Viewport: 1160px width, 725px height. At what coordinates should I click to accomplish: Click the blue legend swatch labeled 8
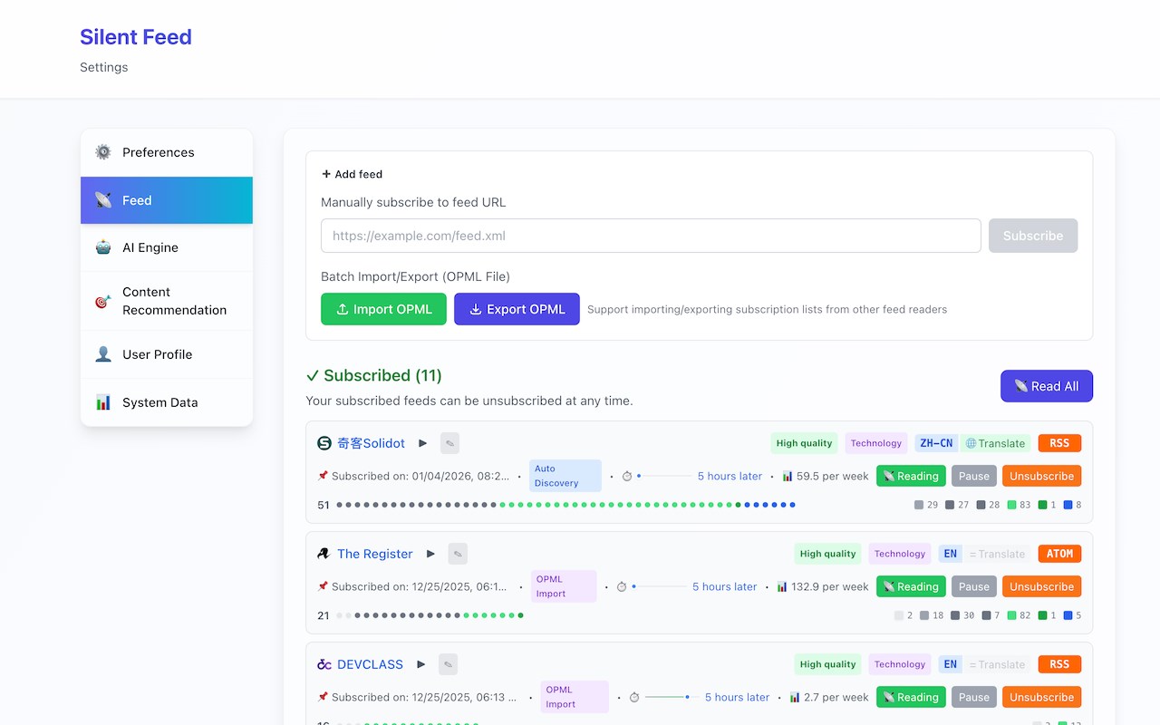1068,505
